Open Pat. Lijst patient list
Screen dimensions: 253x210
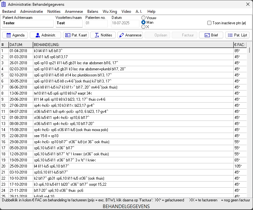pos(237,35)
